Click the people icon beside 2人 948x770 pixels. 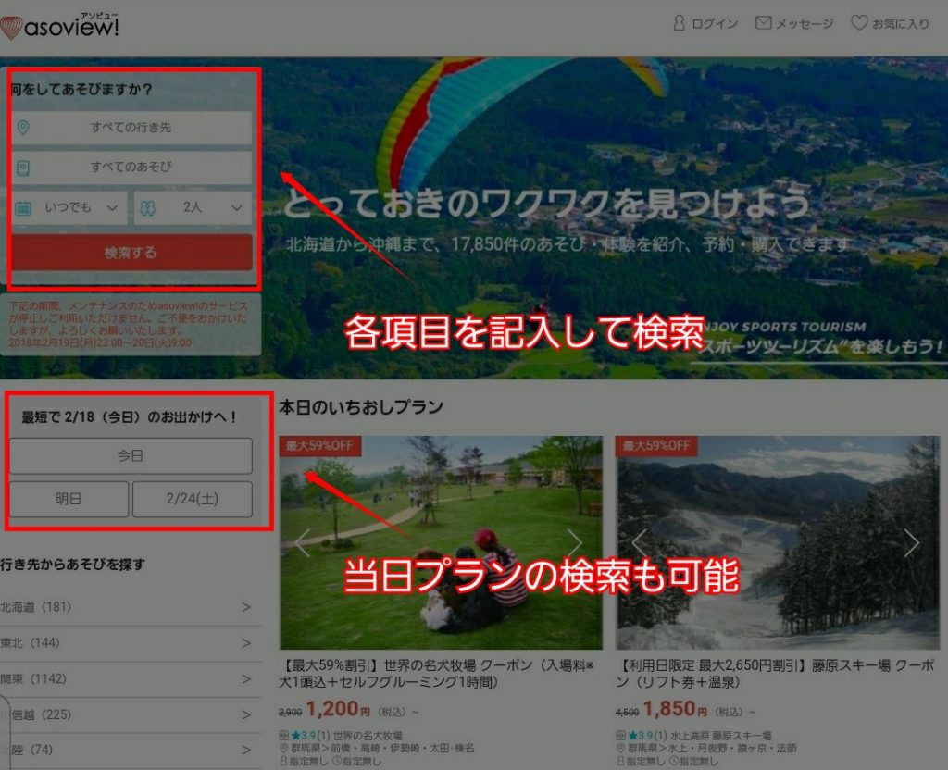[147, 208]
